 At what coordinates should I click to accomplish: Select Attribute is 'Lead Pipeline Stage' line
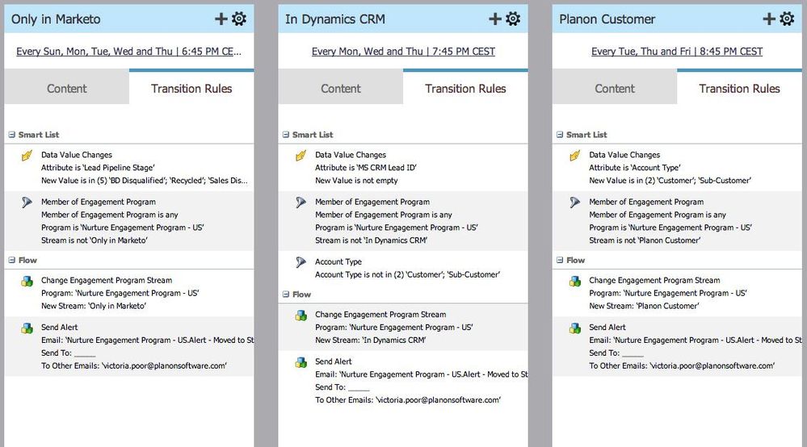pos(98,168)
